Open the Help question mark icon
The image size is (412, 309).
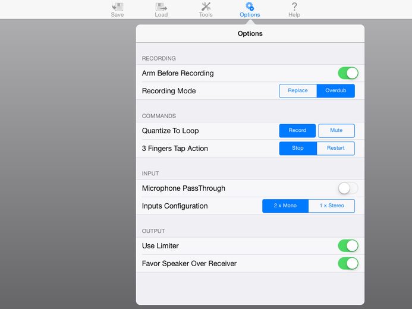click(294, 7)
